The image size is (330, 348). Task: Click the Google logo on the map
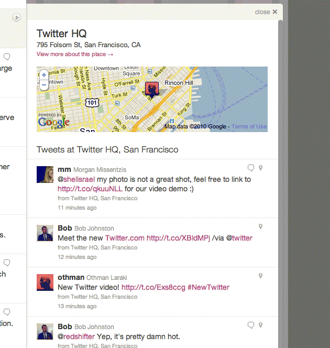pyautogui.click(x=54, y=122)
